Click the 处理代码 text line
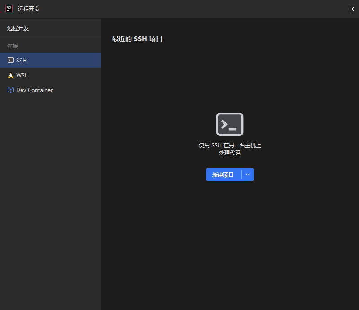 point(230,153)
